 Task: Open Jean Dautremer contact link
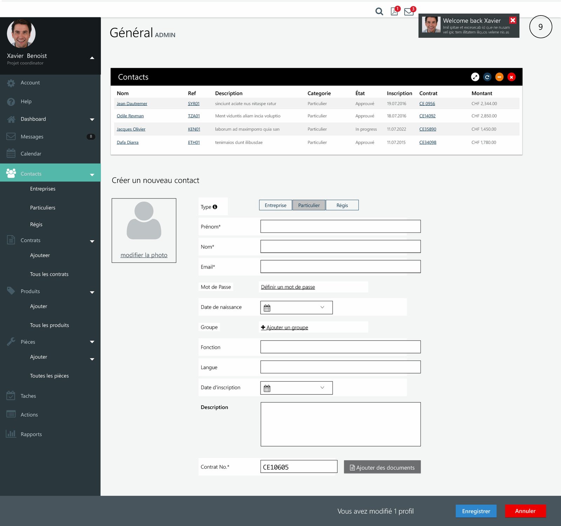click(x=132, y=104)
